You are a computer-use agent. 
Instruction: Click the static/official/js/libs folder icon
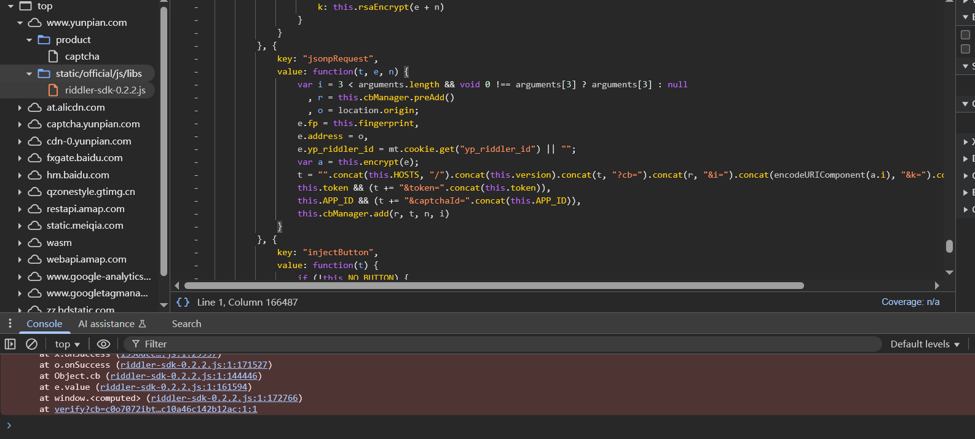point(44,73)
